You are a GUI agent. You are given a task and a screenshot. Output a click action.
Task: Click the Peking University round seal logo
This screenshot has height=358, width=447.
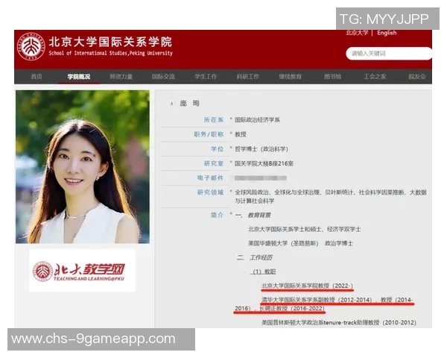[x=31, y=46]
